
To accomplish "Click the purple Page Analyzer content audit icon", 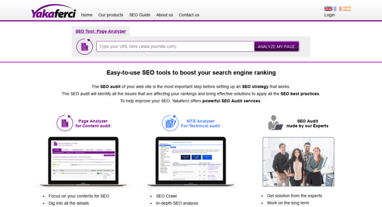I will [65, 123].
